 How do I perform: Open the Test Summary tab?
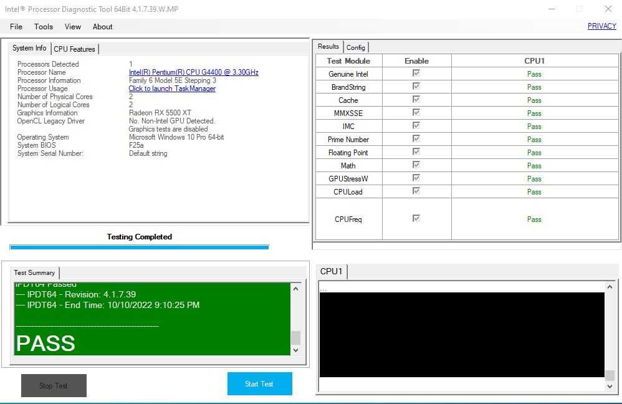point(34,272)
